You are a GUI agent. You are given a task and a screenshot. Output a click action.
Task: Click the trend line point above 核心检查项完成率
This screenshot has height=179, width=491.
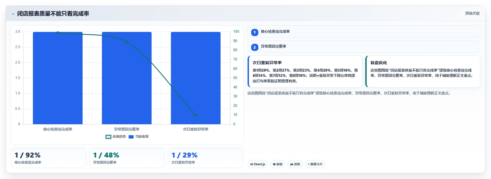coord(58,33)
